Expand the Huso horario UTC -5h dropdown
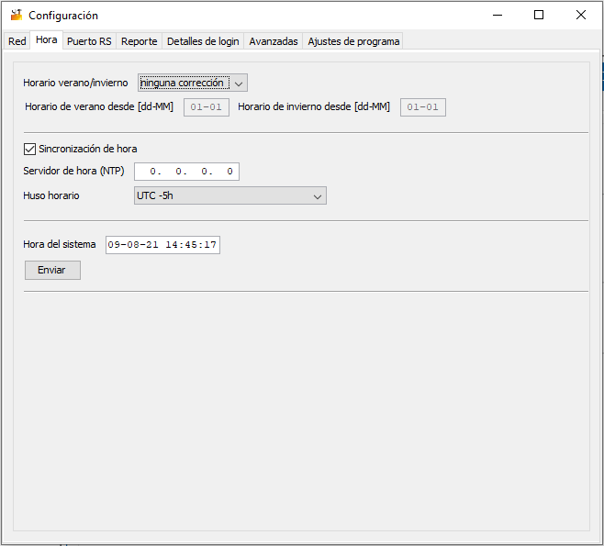This screenshot has width=604, height=546. [x=230, y=195]
